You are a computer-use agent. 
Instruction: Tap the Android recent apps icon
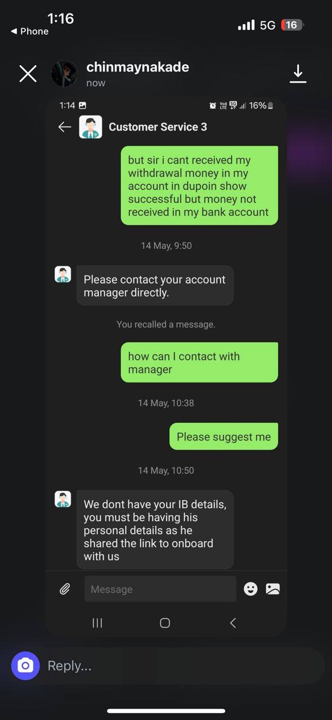[x=97, y=623]
